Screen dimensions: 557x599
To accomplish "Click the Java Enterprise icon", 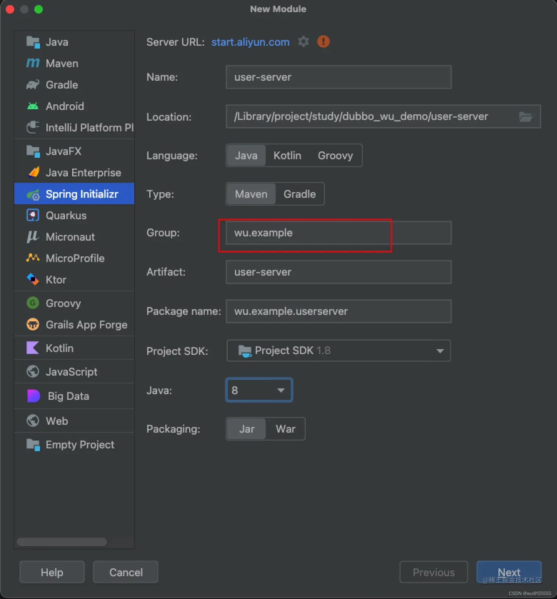I will (x=34, y=172).
